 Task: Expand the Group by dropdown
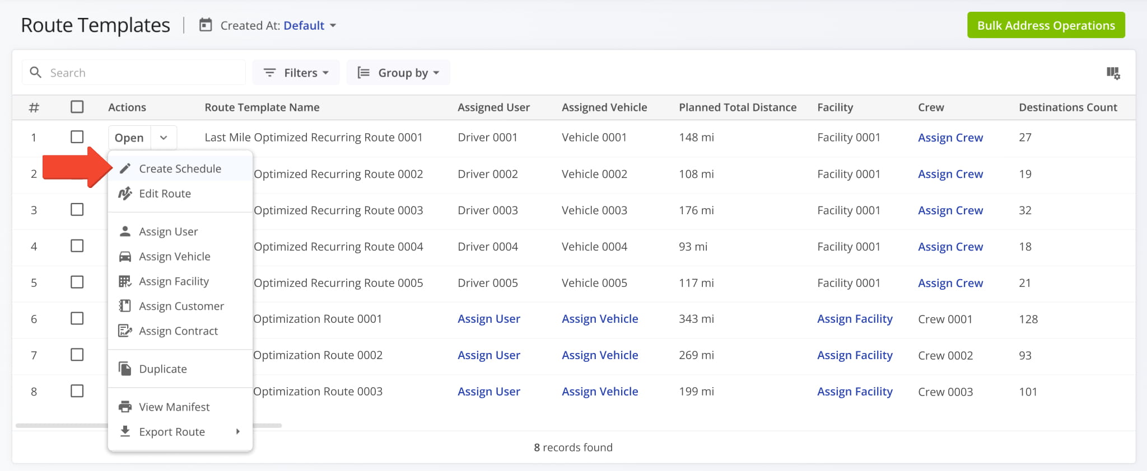[398, 73]
